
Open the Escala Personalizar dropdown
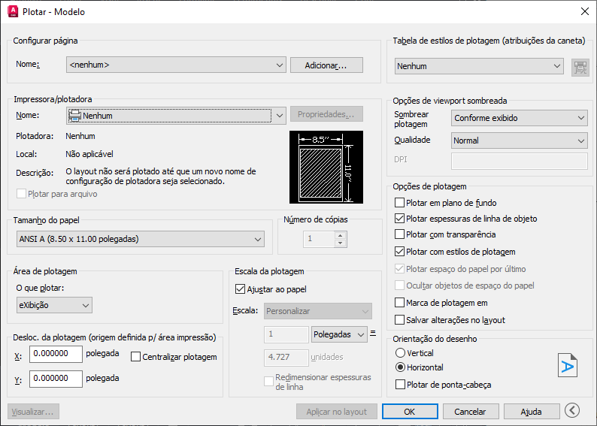point(318,311)
